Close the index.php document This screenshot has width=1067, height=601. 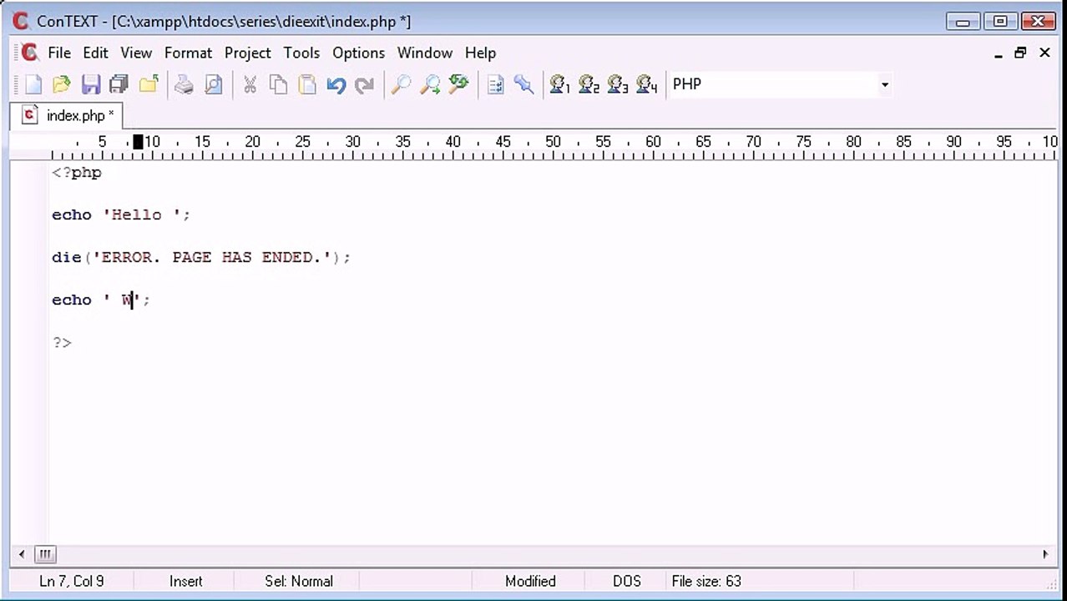pyautogui.click(x=1044, y=53)
